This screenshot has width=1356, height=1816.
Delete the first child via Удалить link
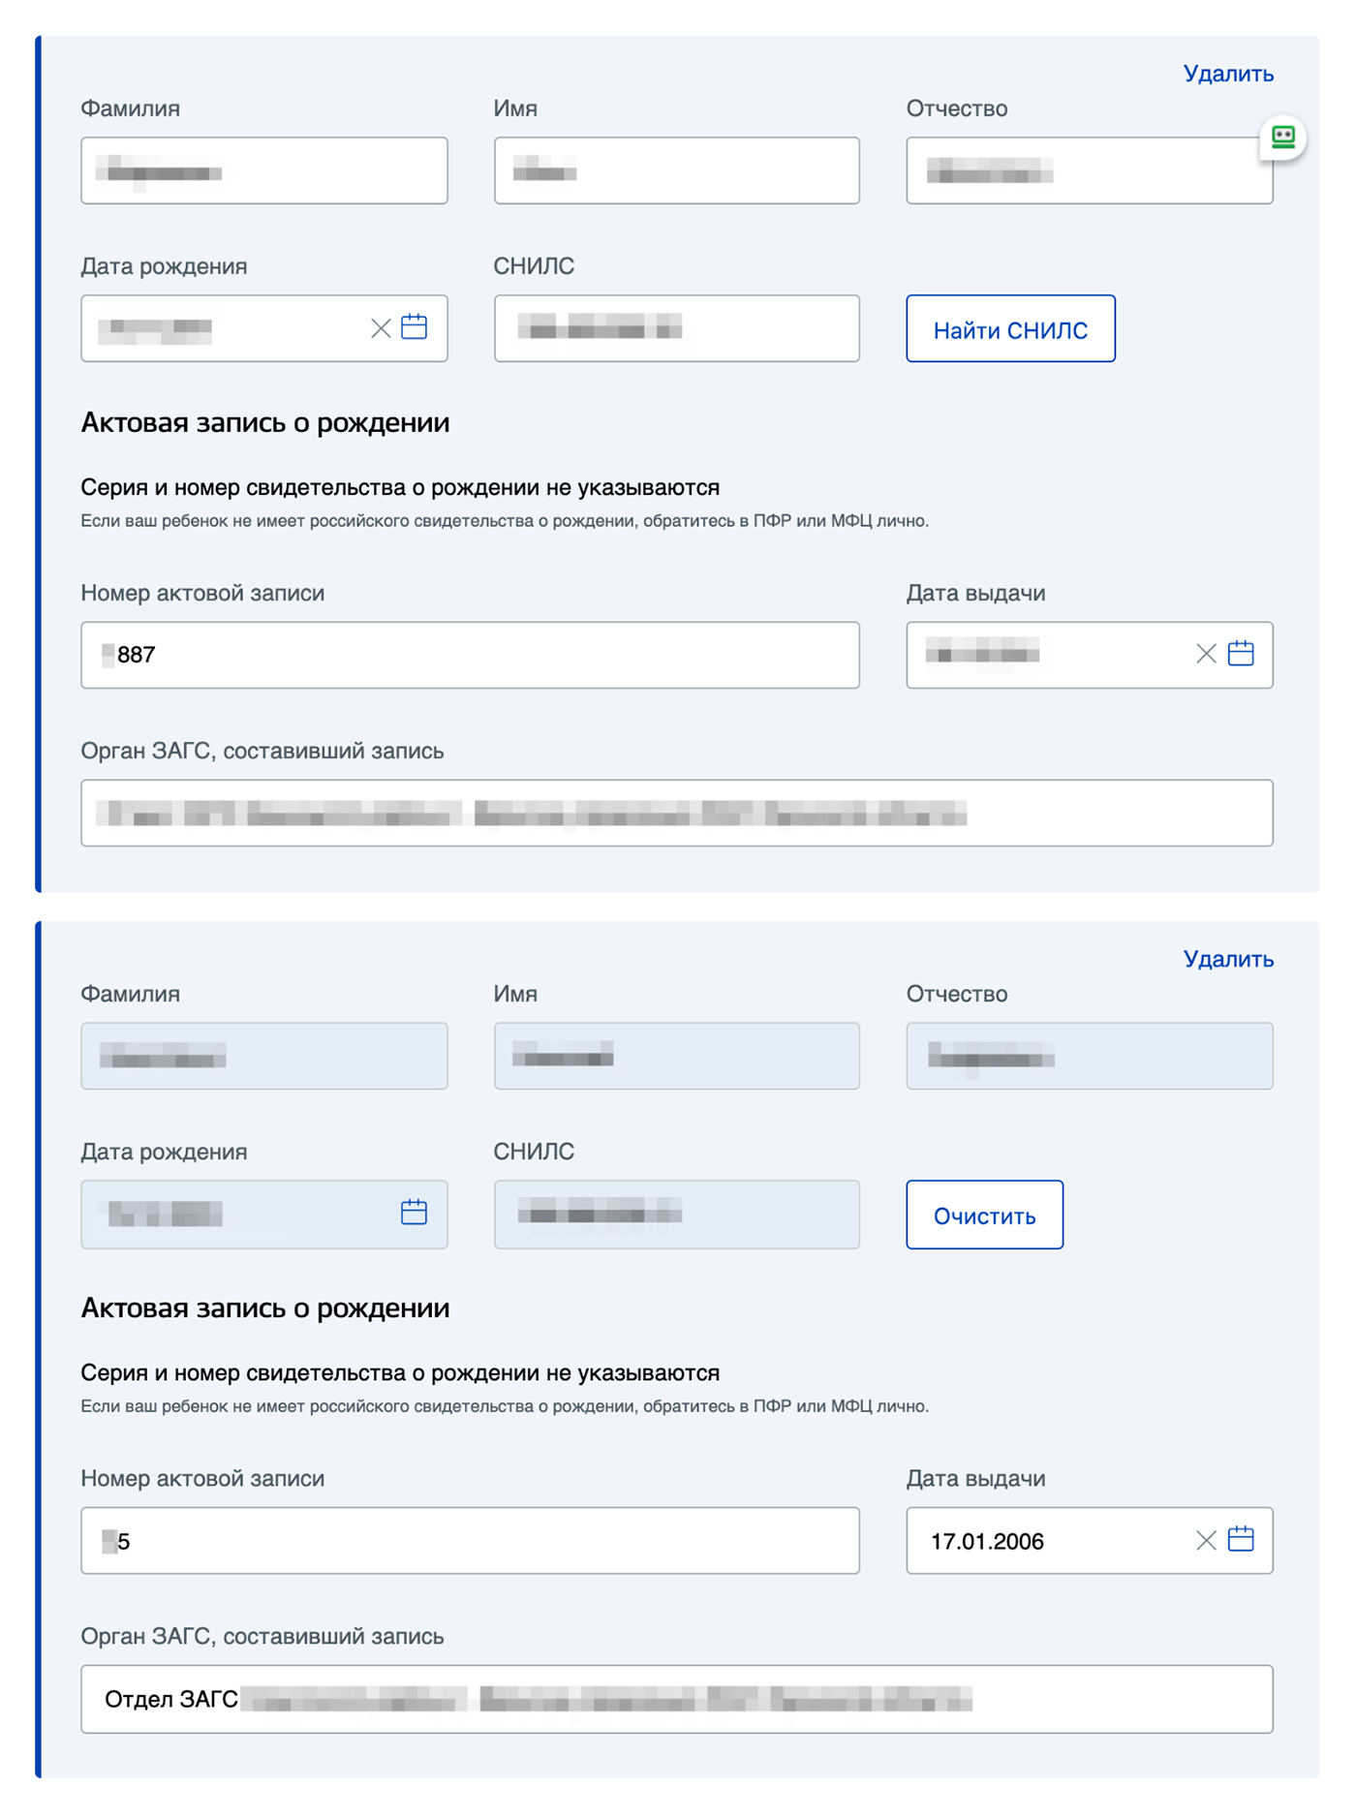pos(1228,74)
